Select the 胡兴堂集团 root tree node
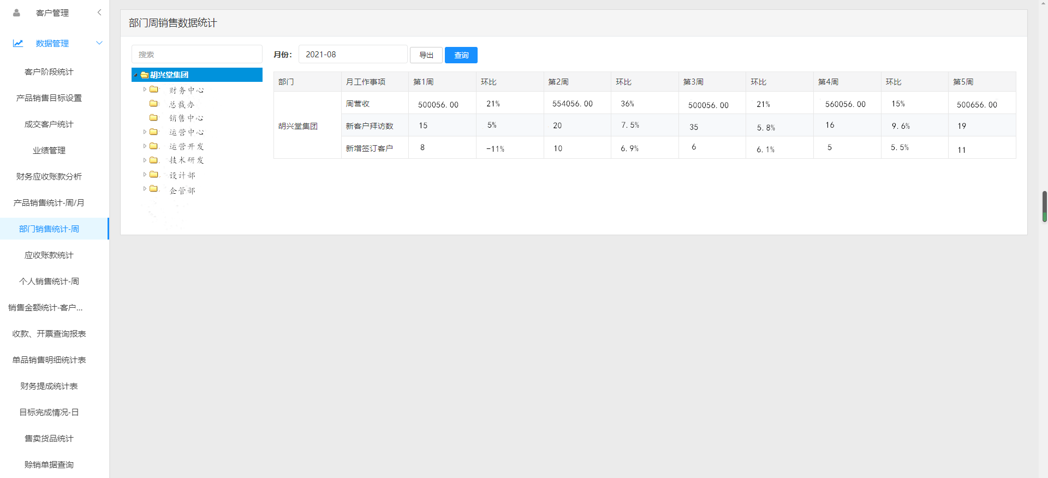 (x=197, y=75)
